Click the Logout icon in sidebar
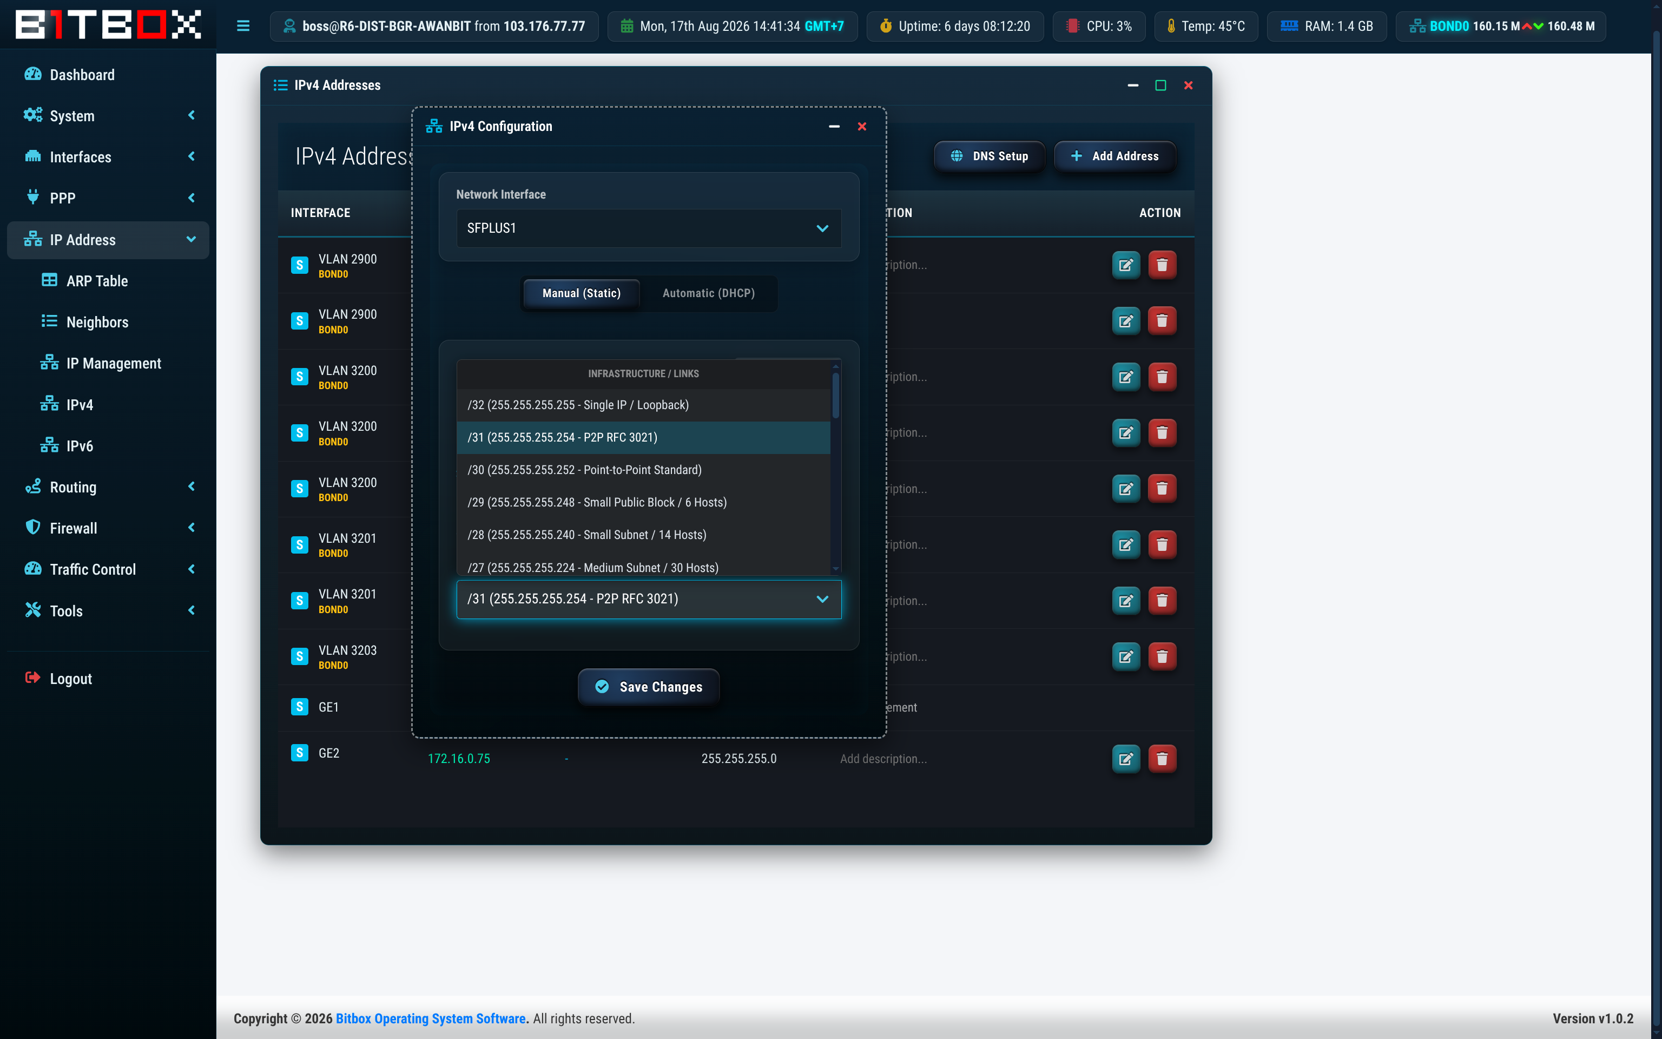 coord(32,678)
